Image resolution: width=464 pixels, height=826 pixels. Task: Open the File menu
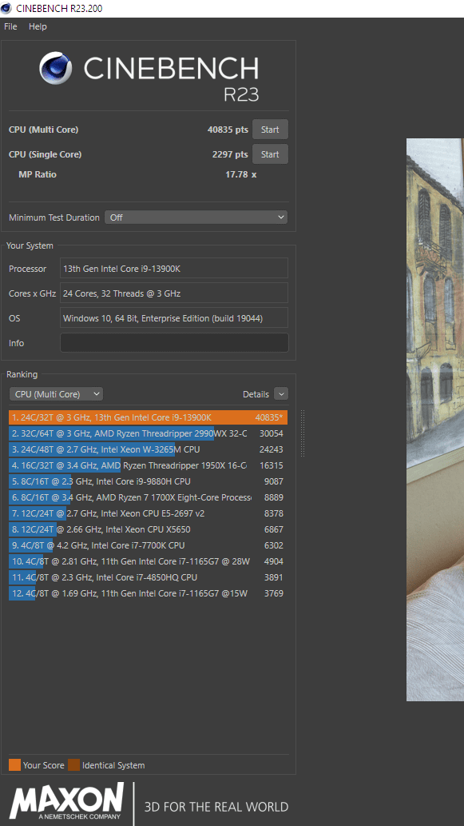10,26
